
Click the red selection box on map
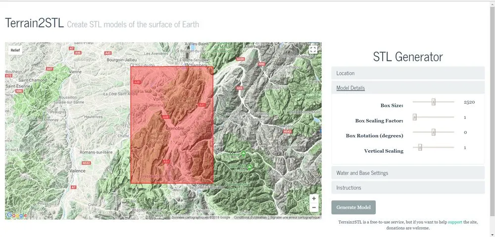click(x=172, y=125)
